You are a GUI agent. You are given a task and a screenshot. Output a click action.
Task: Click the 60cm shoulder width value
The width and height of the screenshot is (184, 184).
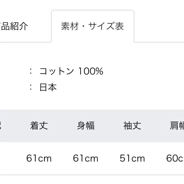click(x=175, y=159)
